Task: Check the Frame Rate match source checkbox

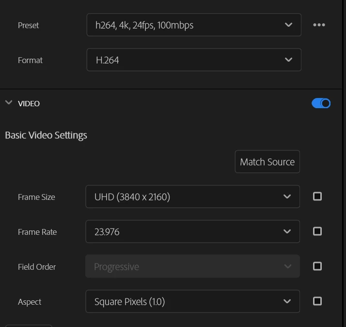Action: (317, 231)
